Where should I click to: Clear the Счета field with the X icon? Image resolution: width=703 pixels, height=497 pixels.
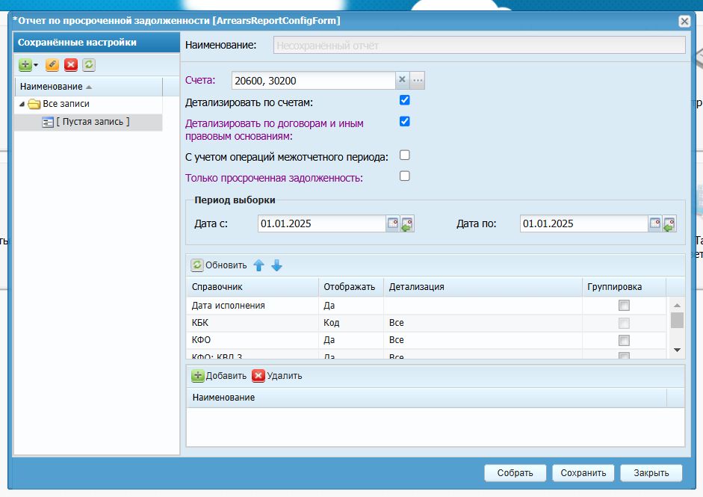[x=402, y=80]
